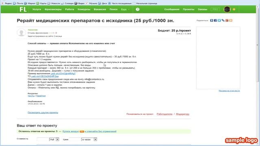Open Сообщения in the header
The width and height of the screenshot is (260, 146).
coord(172,9)
